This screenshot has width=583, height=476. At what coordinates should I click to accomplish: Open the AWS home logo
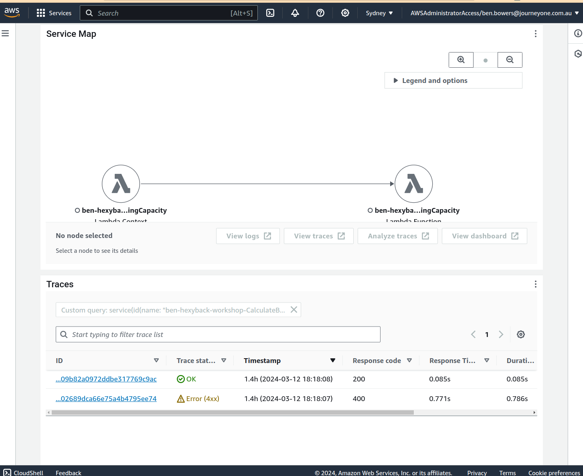12,13
